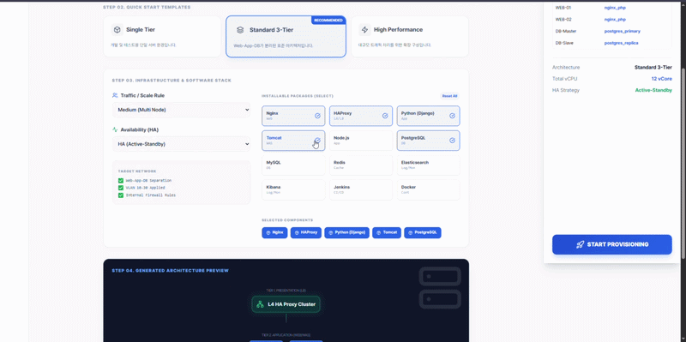Click the check icon on HAProxy card
This screenshot has height=342, width=686.
[385, 116]
